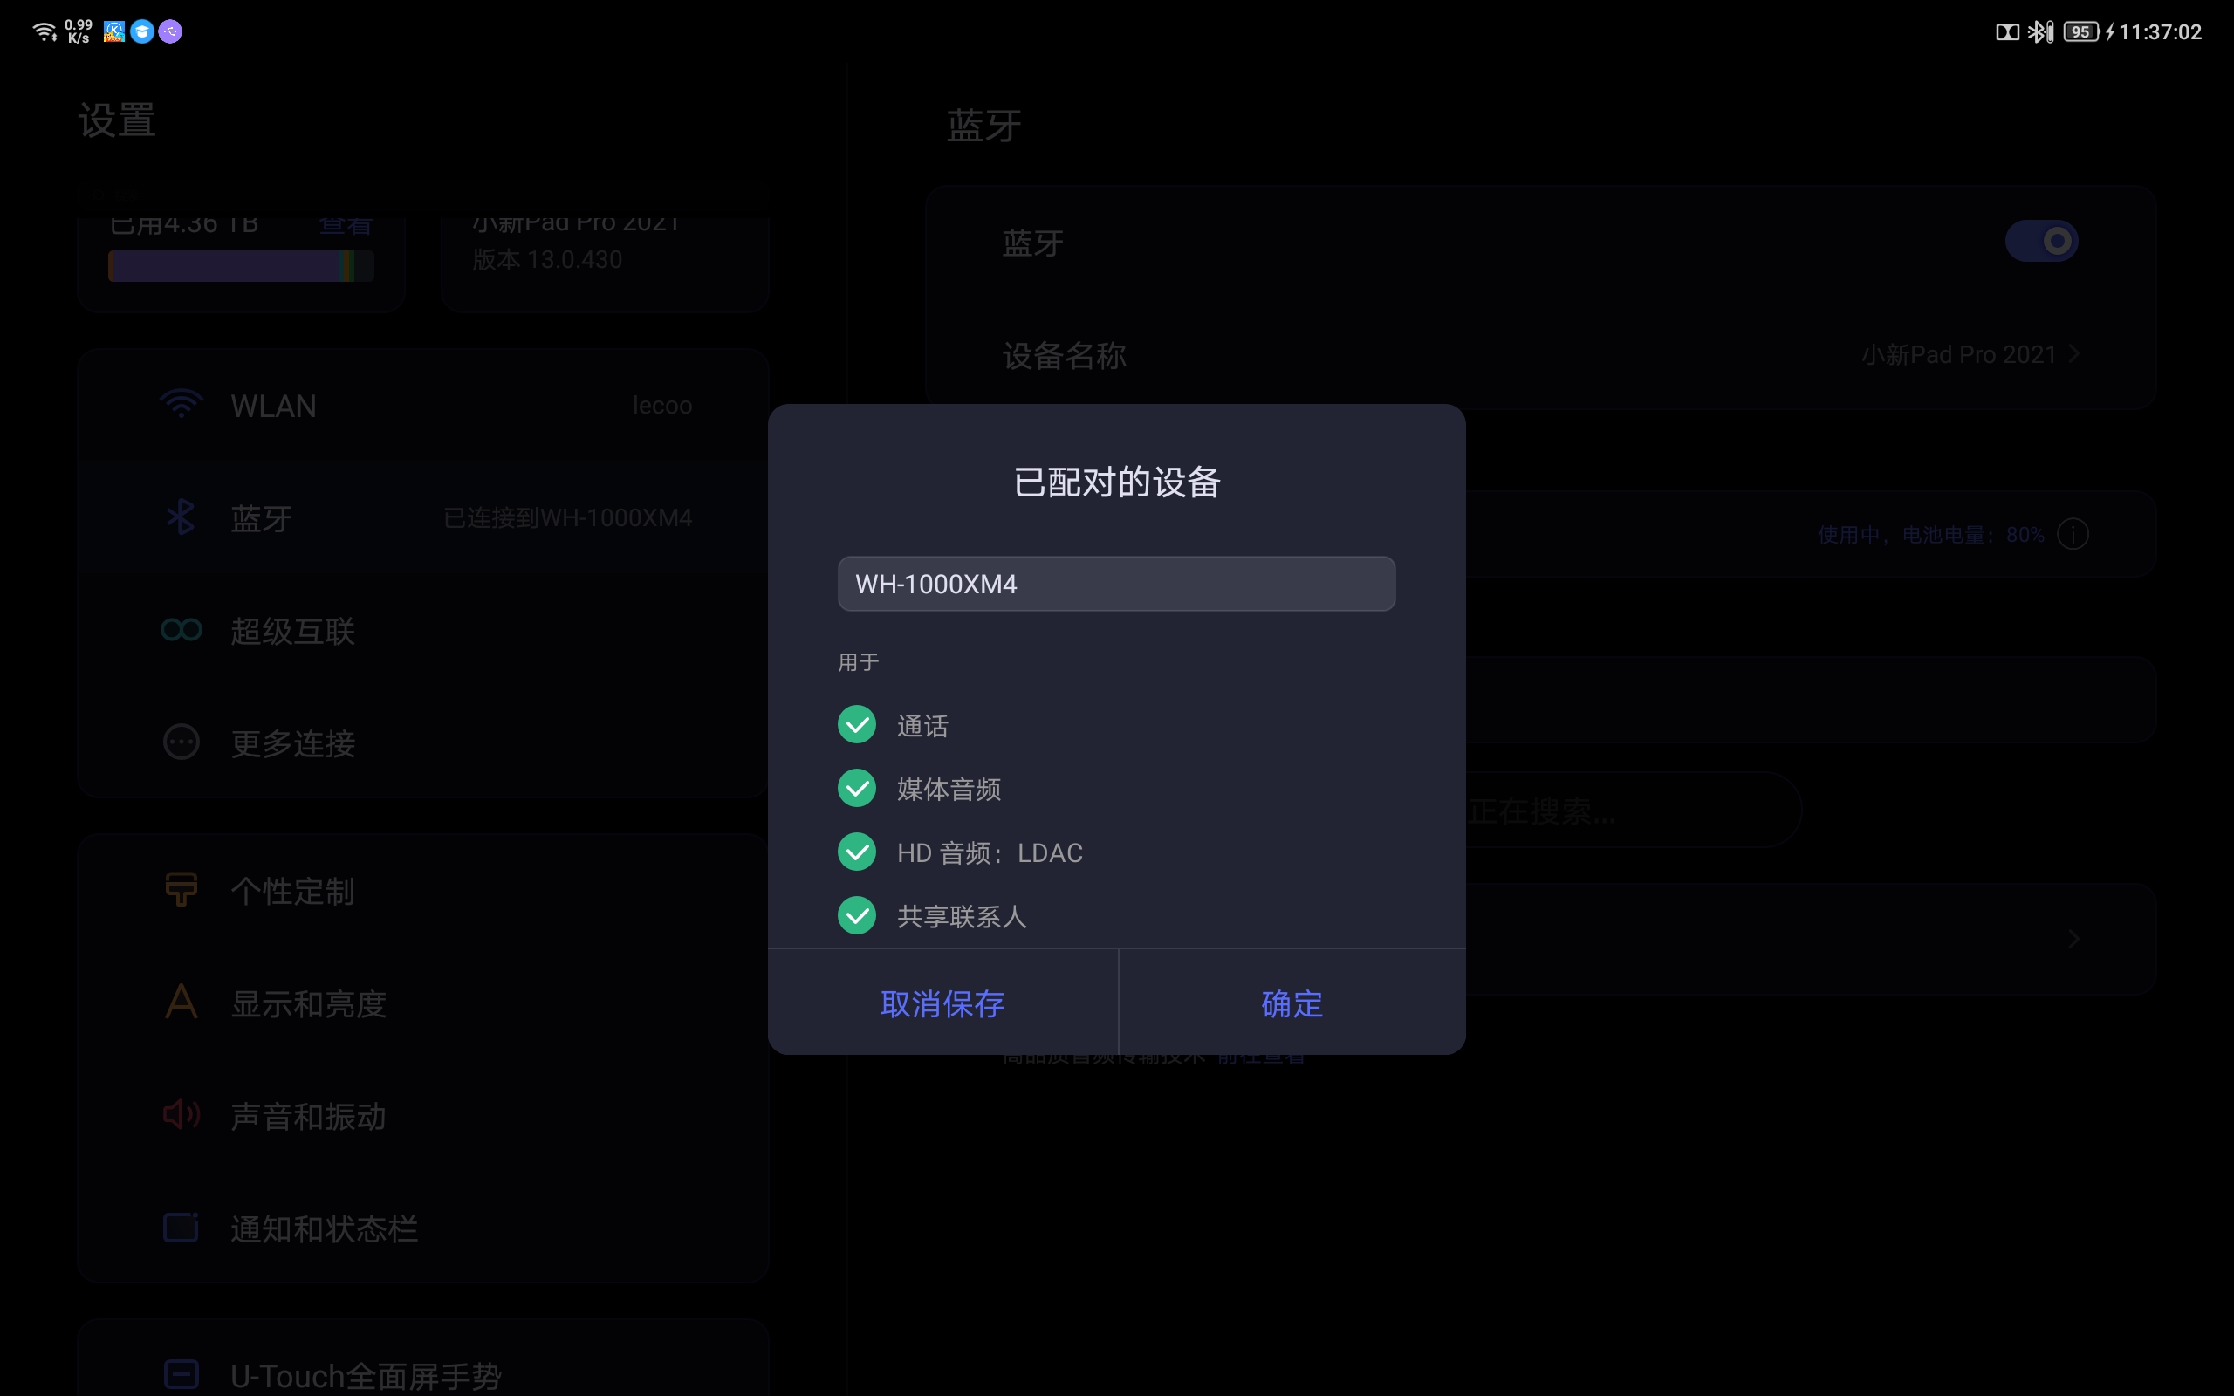Tap the battery 95 indicator

[x=2080, y=32]
